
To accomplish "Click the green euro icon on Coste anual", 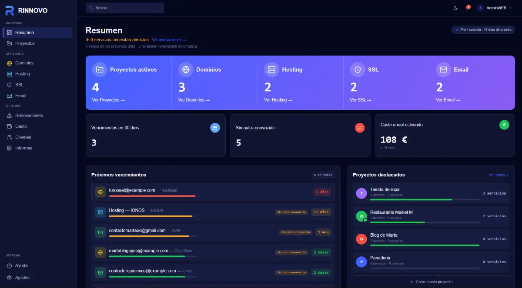I will 504,125.
